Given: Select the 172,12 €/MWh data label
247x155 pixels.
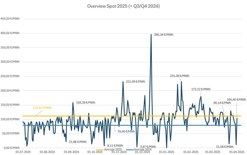Looking at the screenshot, I should point(201,89).
